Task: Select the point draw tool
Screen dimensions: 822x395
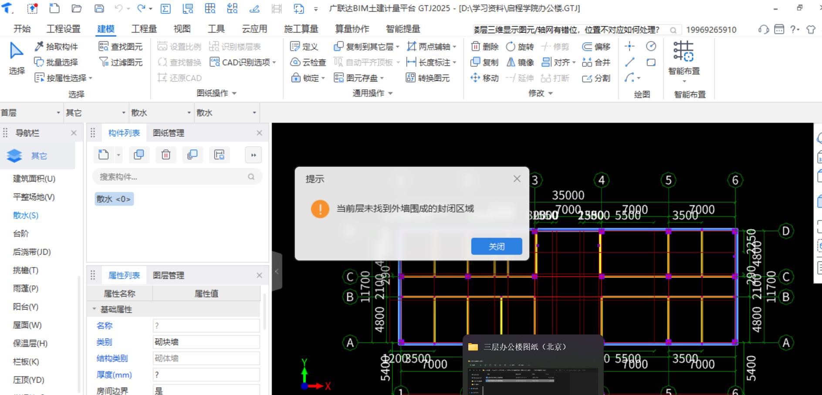Action: [629, 46]
